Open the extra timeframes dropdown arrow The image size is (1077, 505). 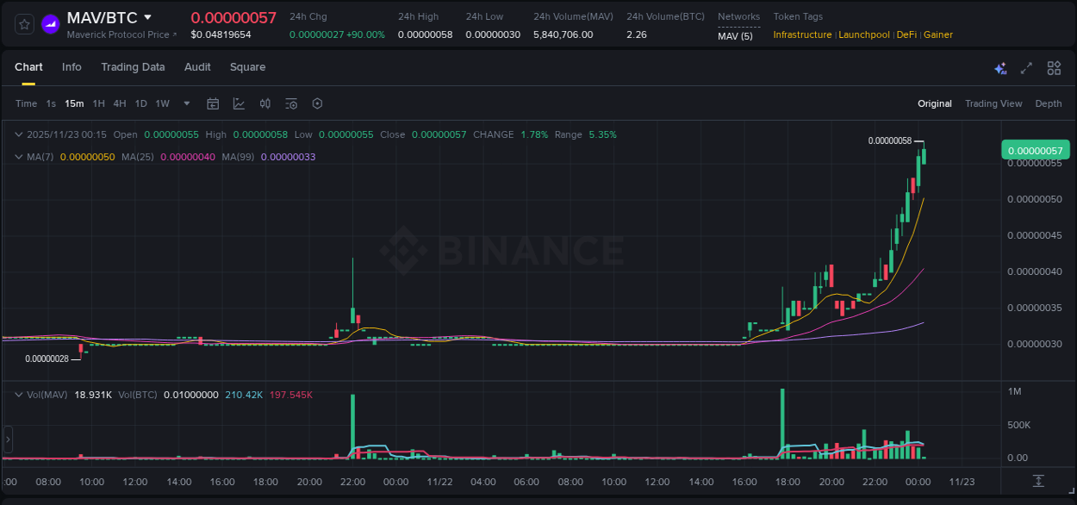[x=185, y=103]
